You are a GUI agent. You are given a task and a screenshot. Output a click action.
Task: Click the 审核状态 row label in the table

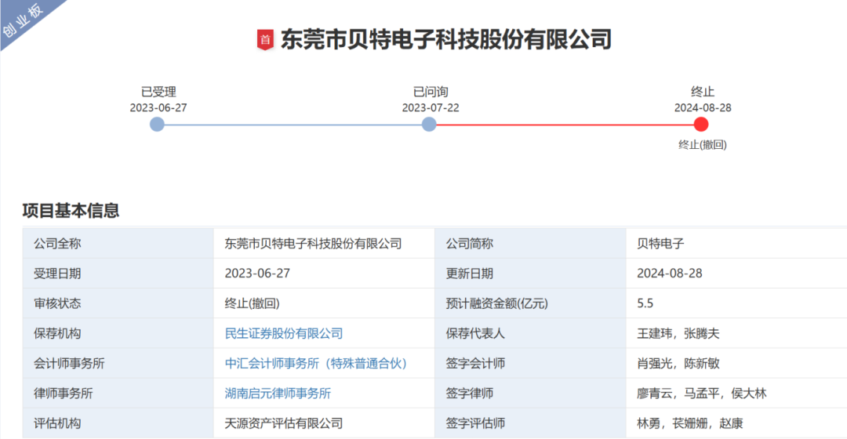coord(57,303)
